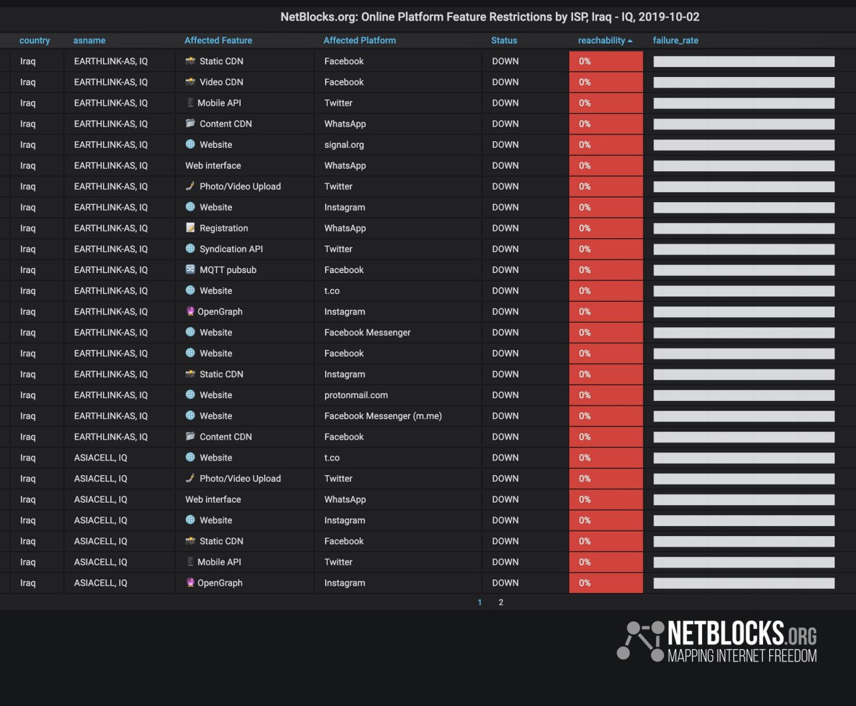856x706 pixels.
Task: Click globe icon in EARTHLINK t.co row
Action: pyautogui.click(x=191, y=290)
